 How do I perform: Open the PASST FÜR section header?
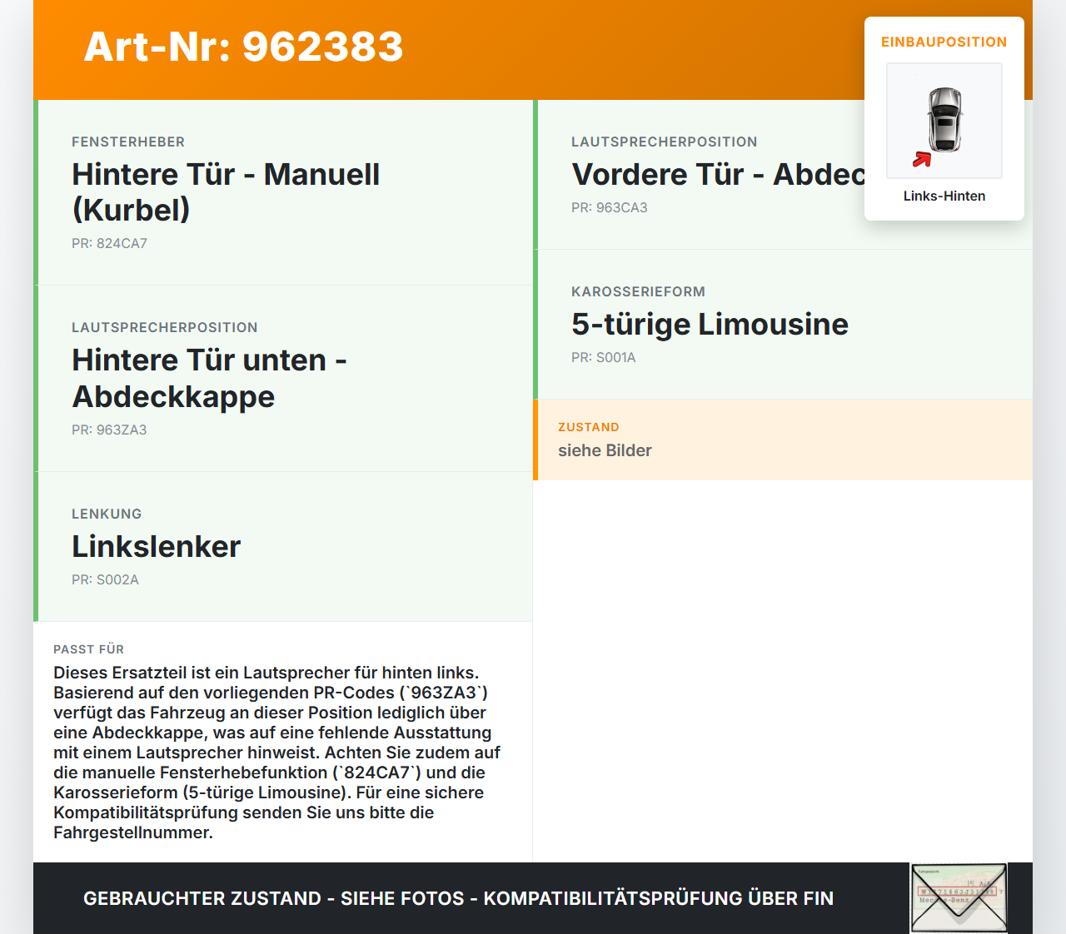tap(88, 649)
